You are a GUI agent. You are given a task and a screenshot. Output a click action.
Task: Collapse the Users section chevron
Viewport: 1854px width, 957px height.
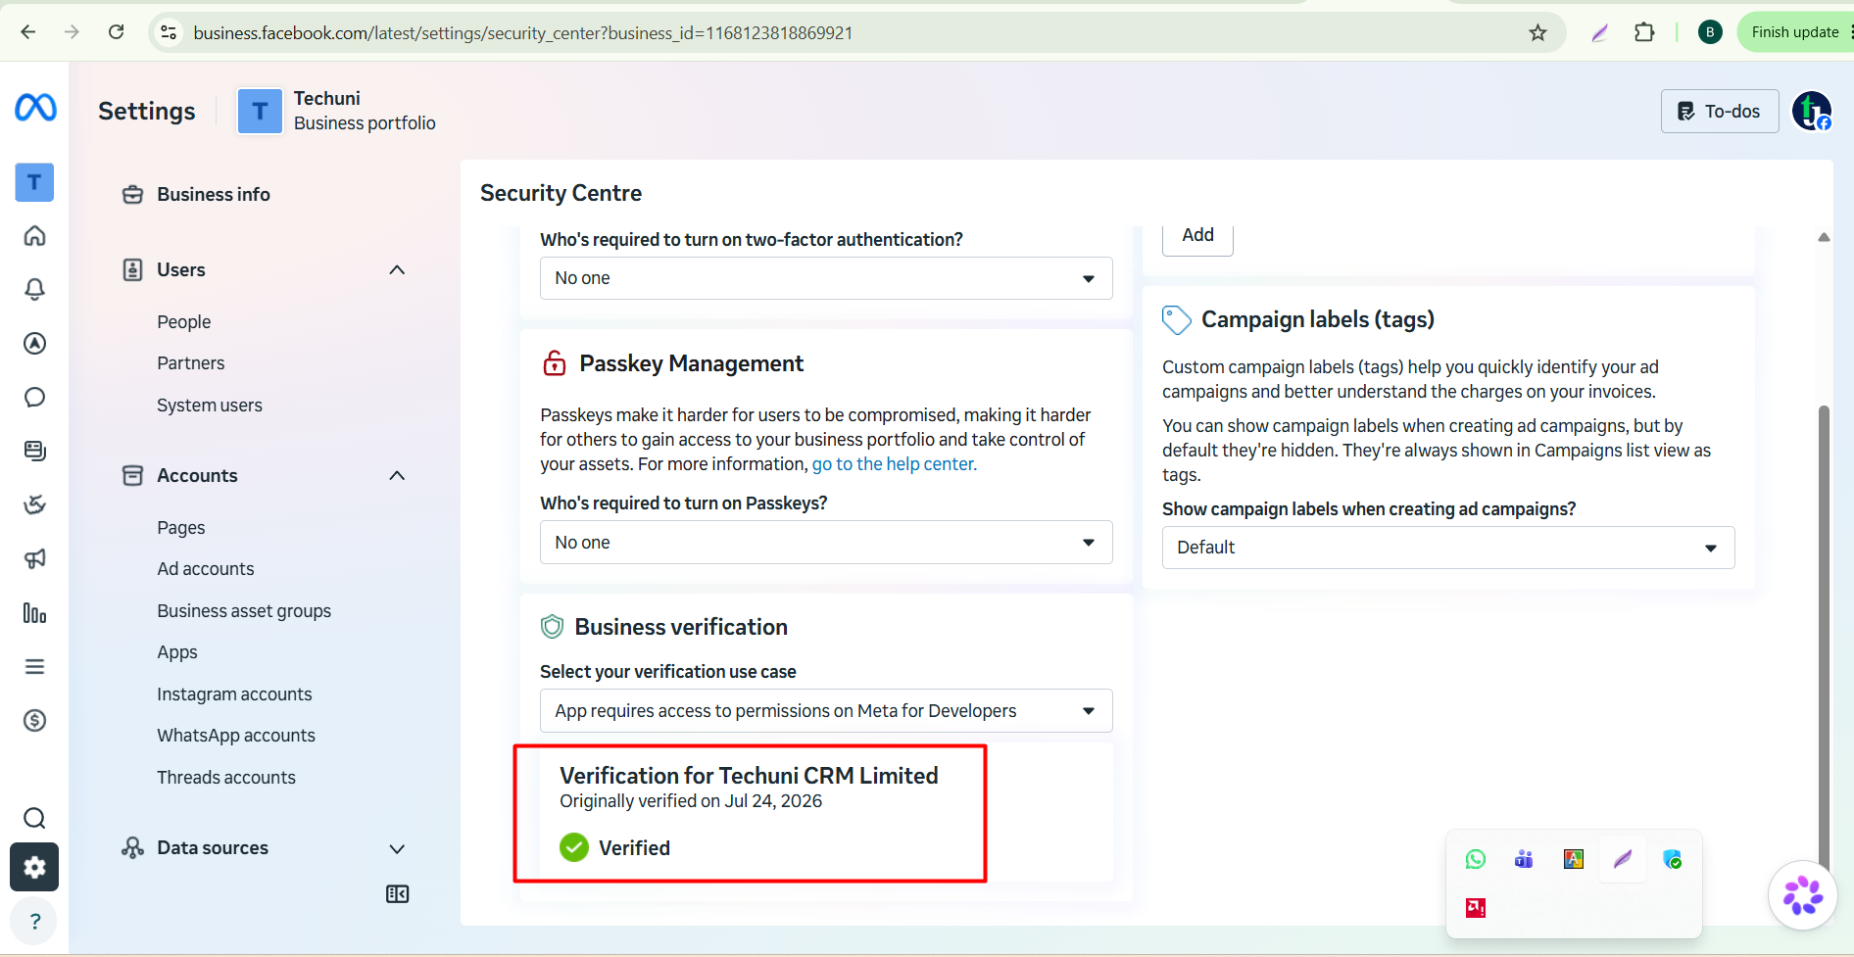click(x=397, y=269)
